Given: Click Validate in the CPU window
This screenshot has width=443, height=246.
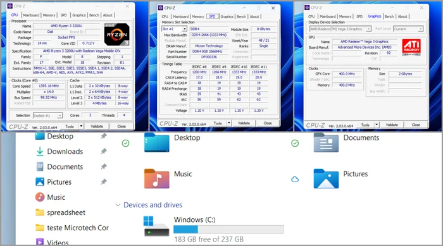Looking at the screenshot, I should pos(97,126).
